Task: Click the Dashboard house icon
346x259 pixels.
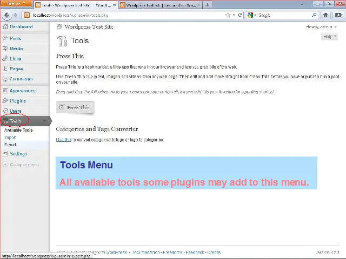Action: tap(5, 26)
